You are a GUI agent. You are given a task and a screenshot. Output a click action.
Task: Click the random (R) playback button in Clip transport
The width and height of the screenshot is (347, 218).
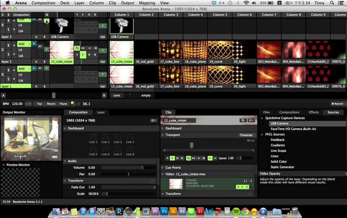tap(182, 158)
